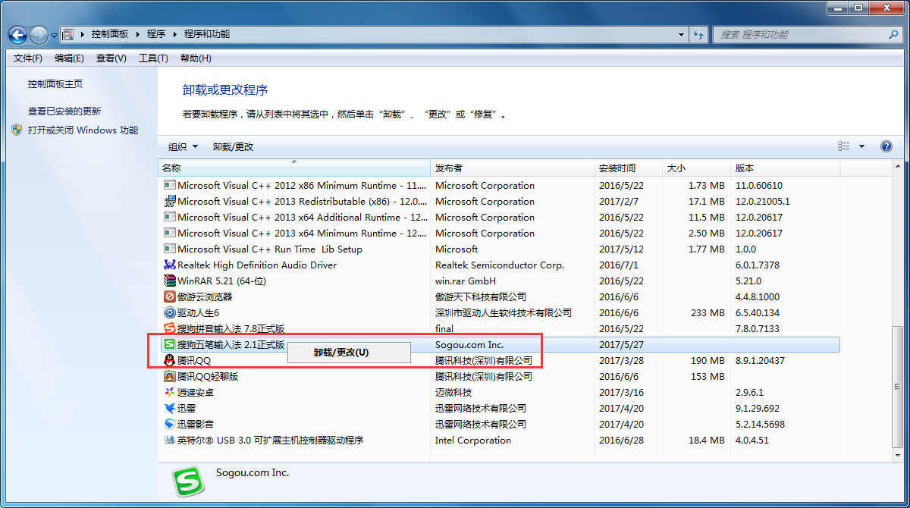Open the 工具(T) menu

(x=153, y=58)
